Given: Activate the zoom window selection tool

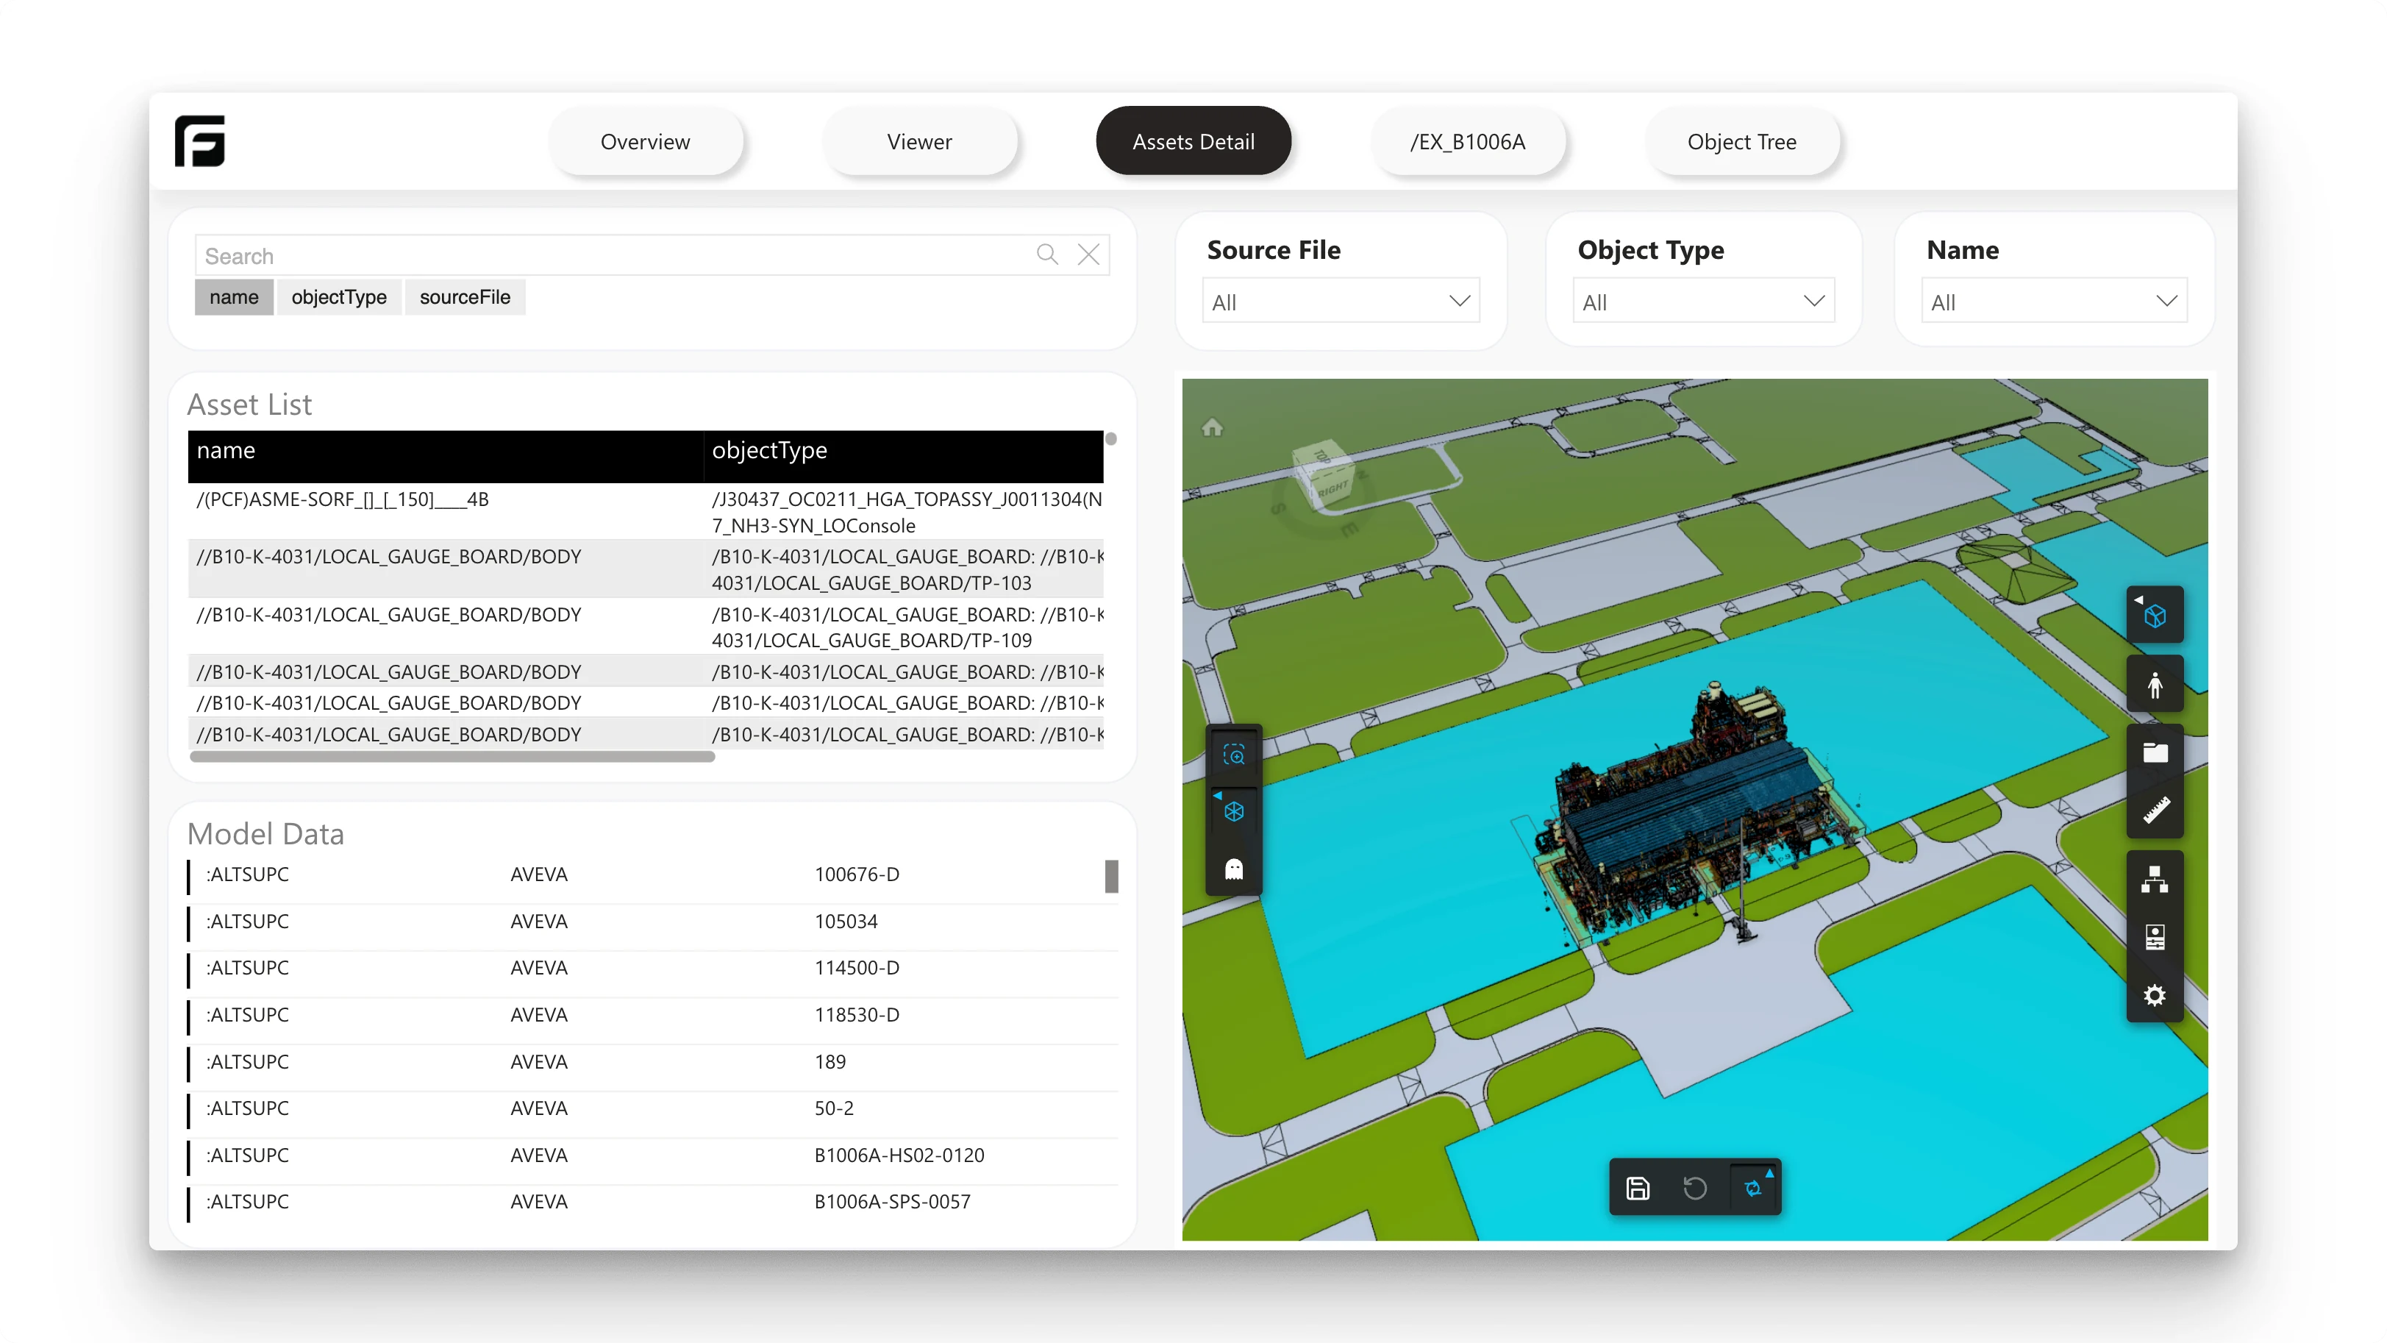Looking at the screenshot, I should click(1233, 755).
